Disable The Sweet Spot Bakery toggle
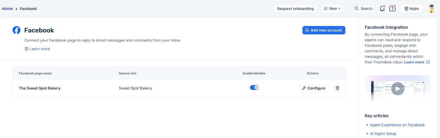 (x=254, y=88)
